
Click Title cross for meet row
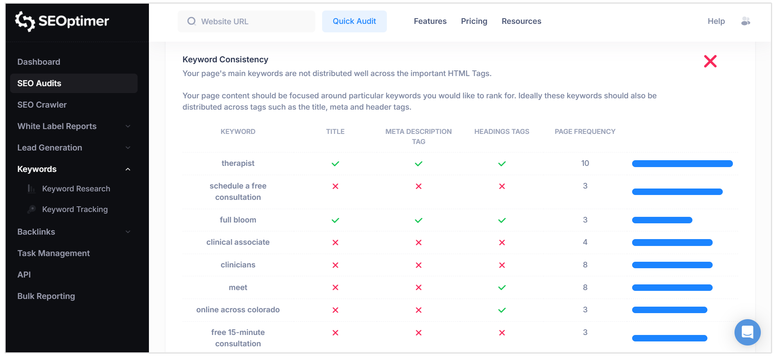point(335,287)
